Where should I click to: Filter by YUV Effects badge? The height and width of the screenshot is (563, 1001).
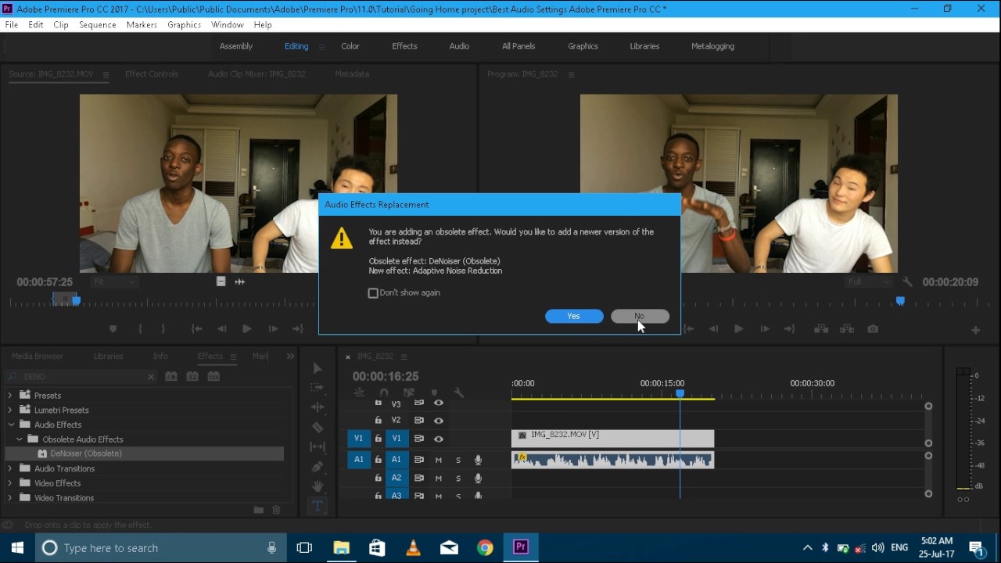pyautogui.click(x=213, y=376)
